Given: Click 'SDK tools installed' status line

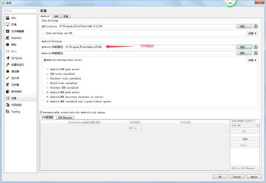Looking at the screenshot, I should (62, 74).
